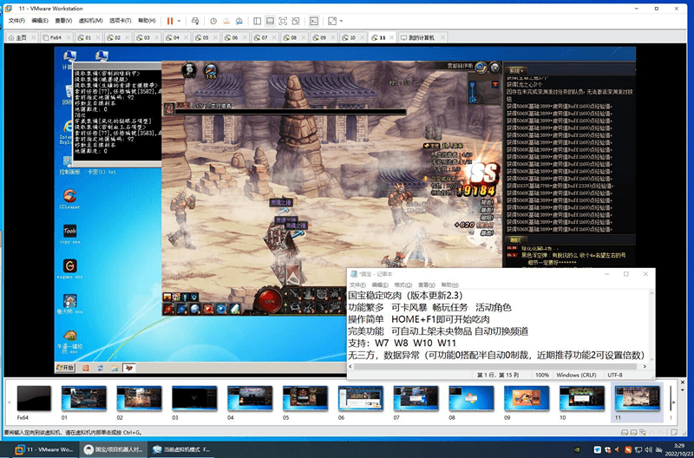The width and height of the screenshot is (694, 458).
Task: Open Notepad 格式(O) menu
Action: (x=403, y=285)
